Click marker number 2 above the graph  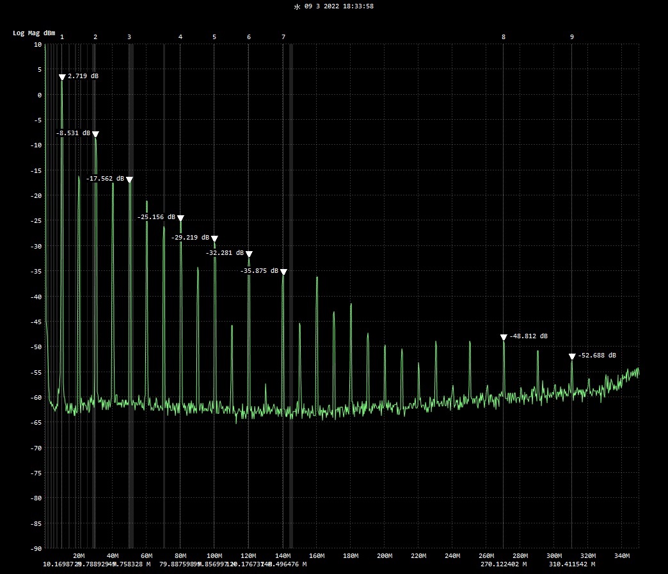(x=95, y=37)
